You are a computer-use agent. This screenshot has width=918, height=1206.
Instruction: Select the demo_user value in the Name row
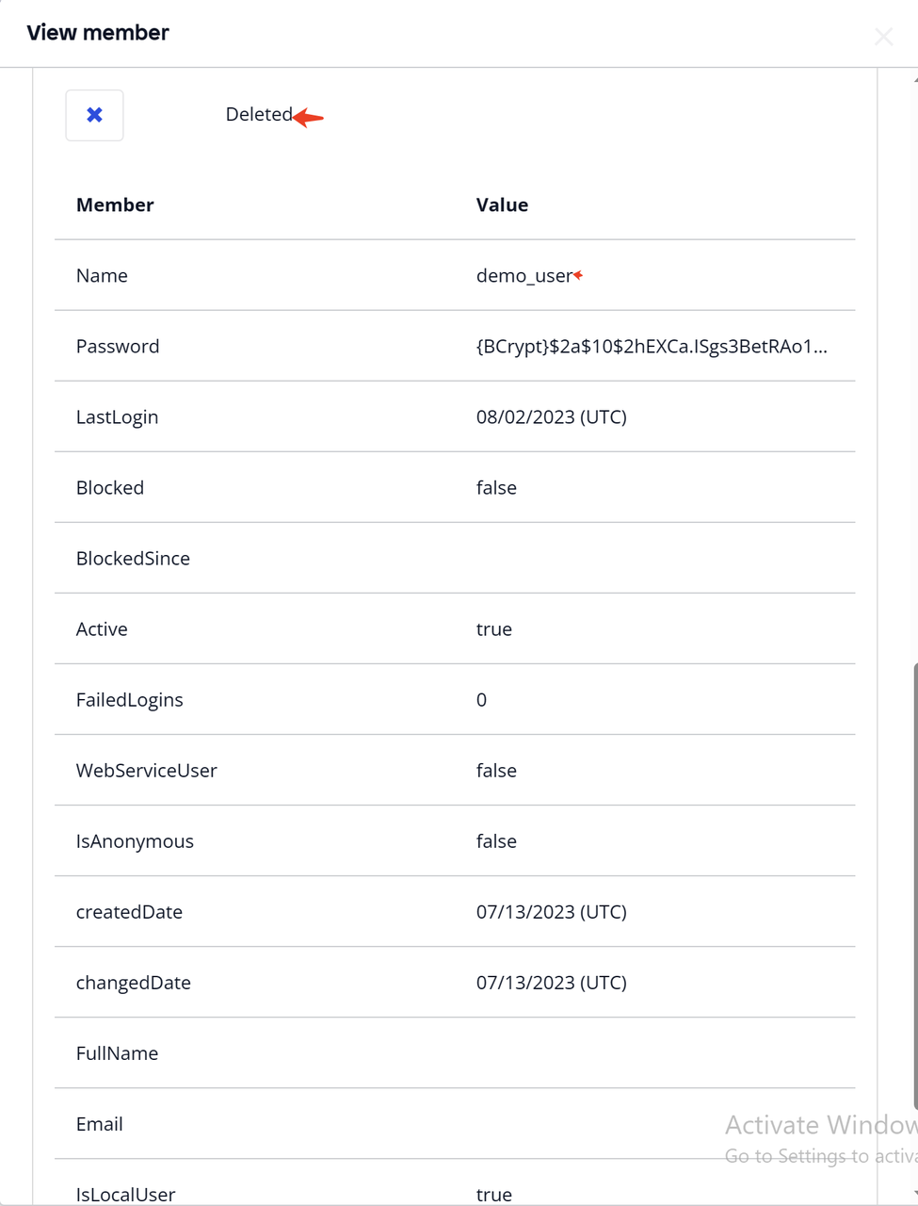tap(523, 275)
